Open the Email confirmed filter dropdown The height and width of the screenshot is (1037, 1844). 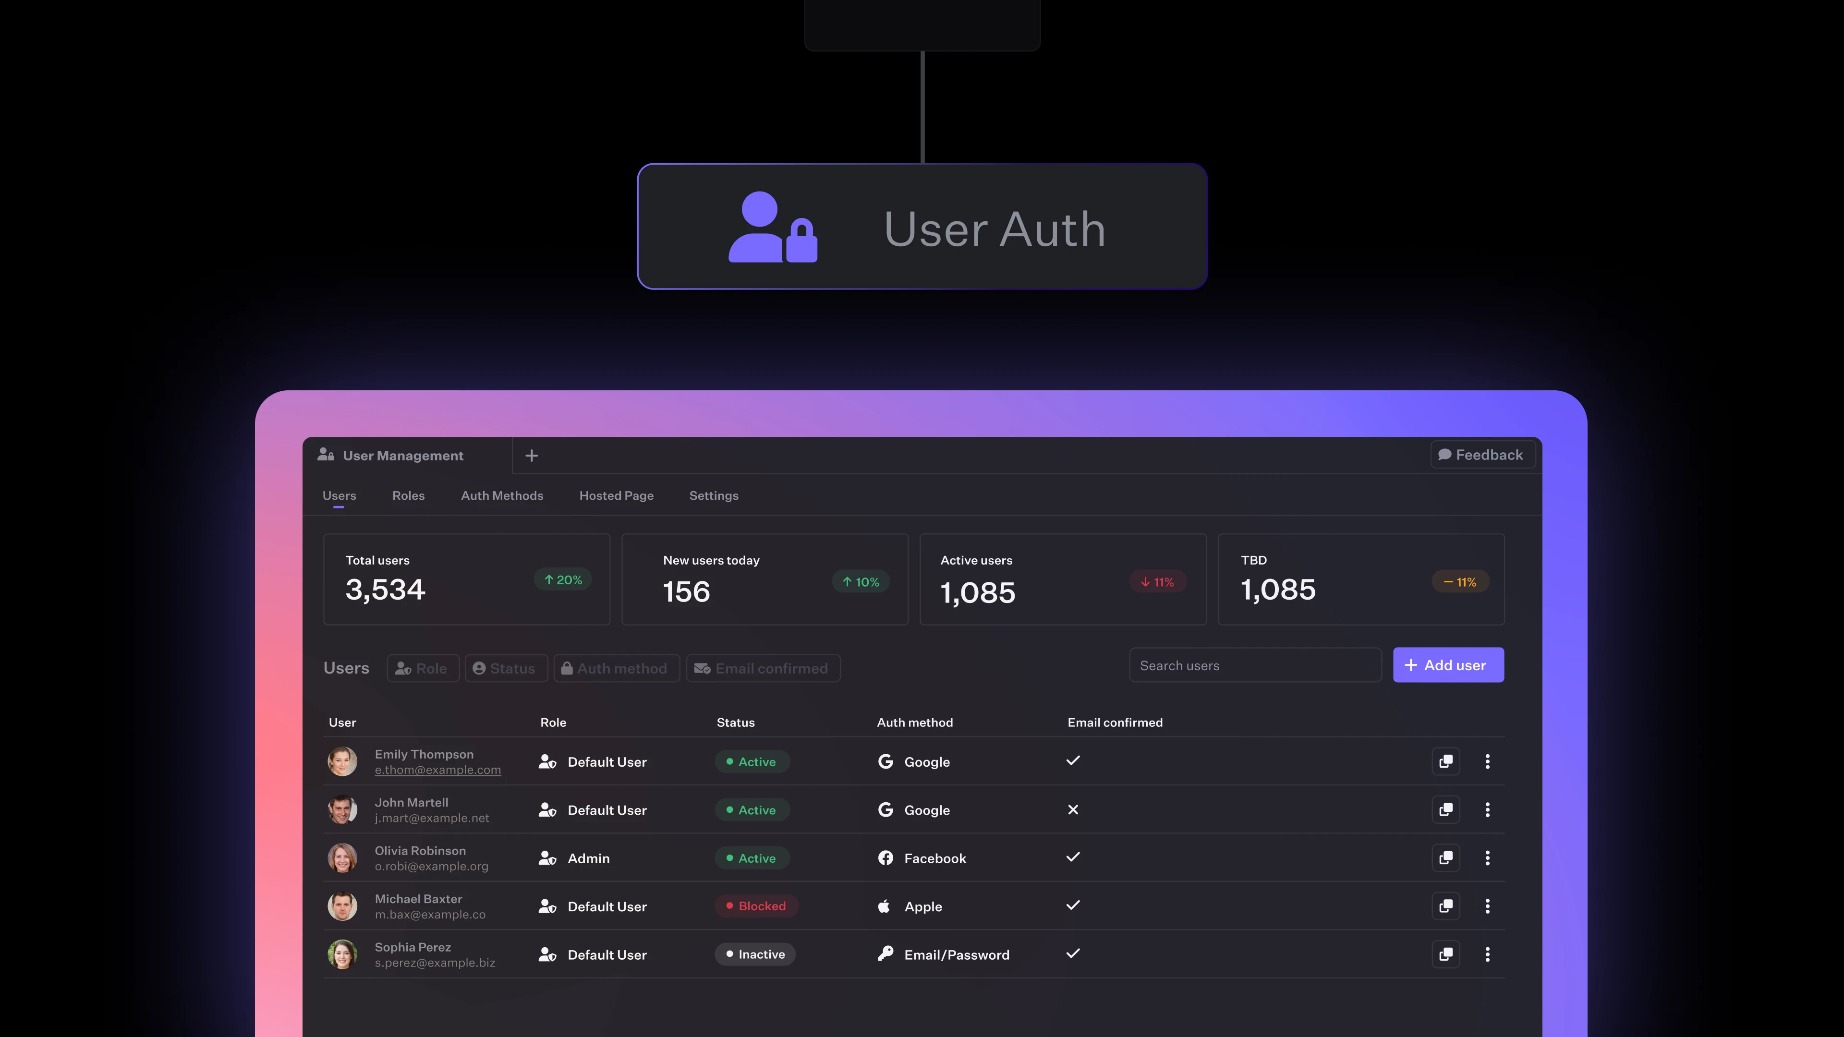pos(763,668)
